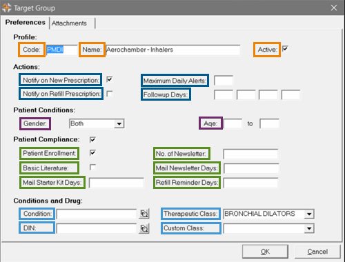Viewport: 345px width, 262px height.
Task: Click the 'Active:' label
Action: coord(267,50)
